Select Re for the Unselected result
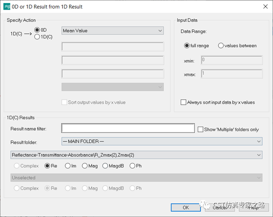 [47, 188]
